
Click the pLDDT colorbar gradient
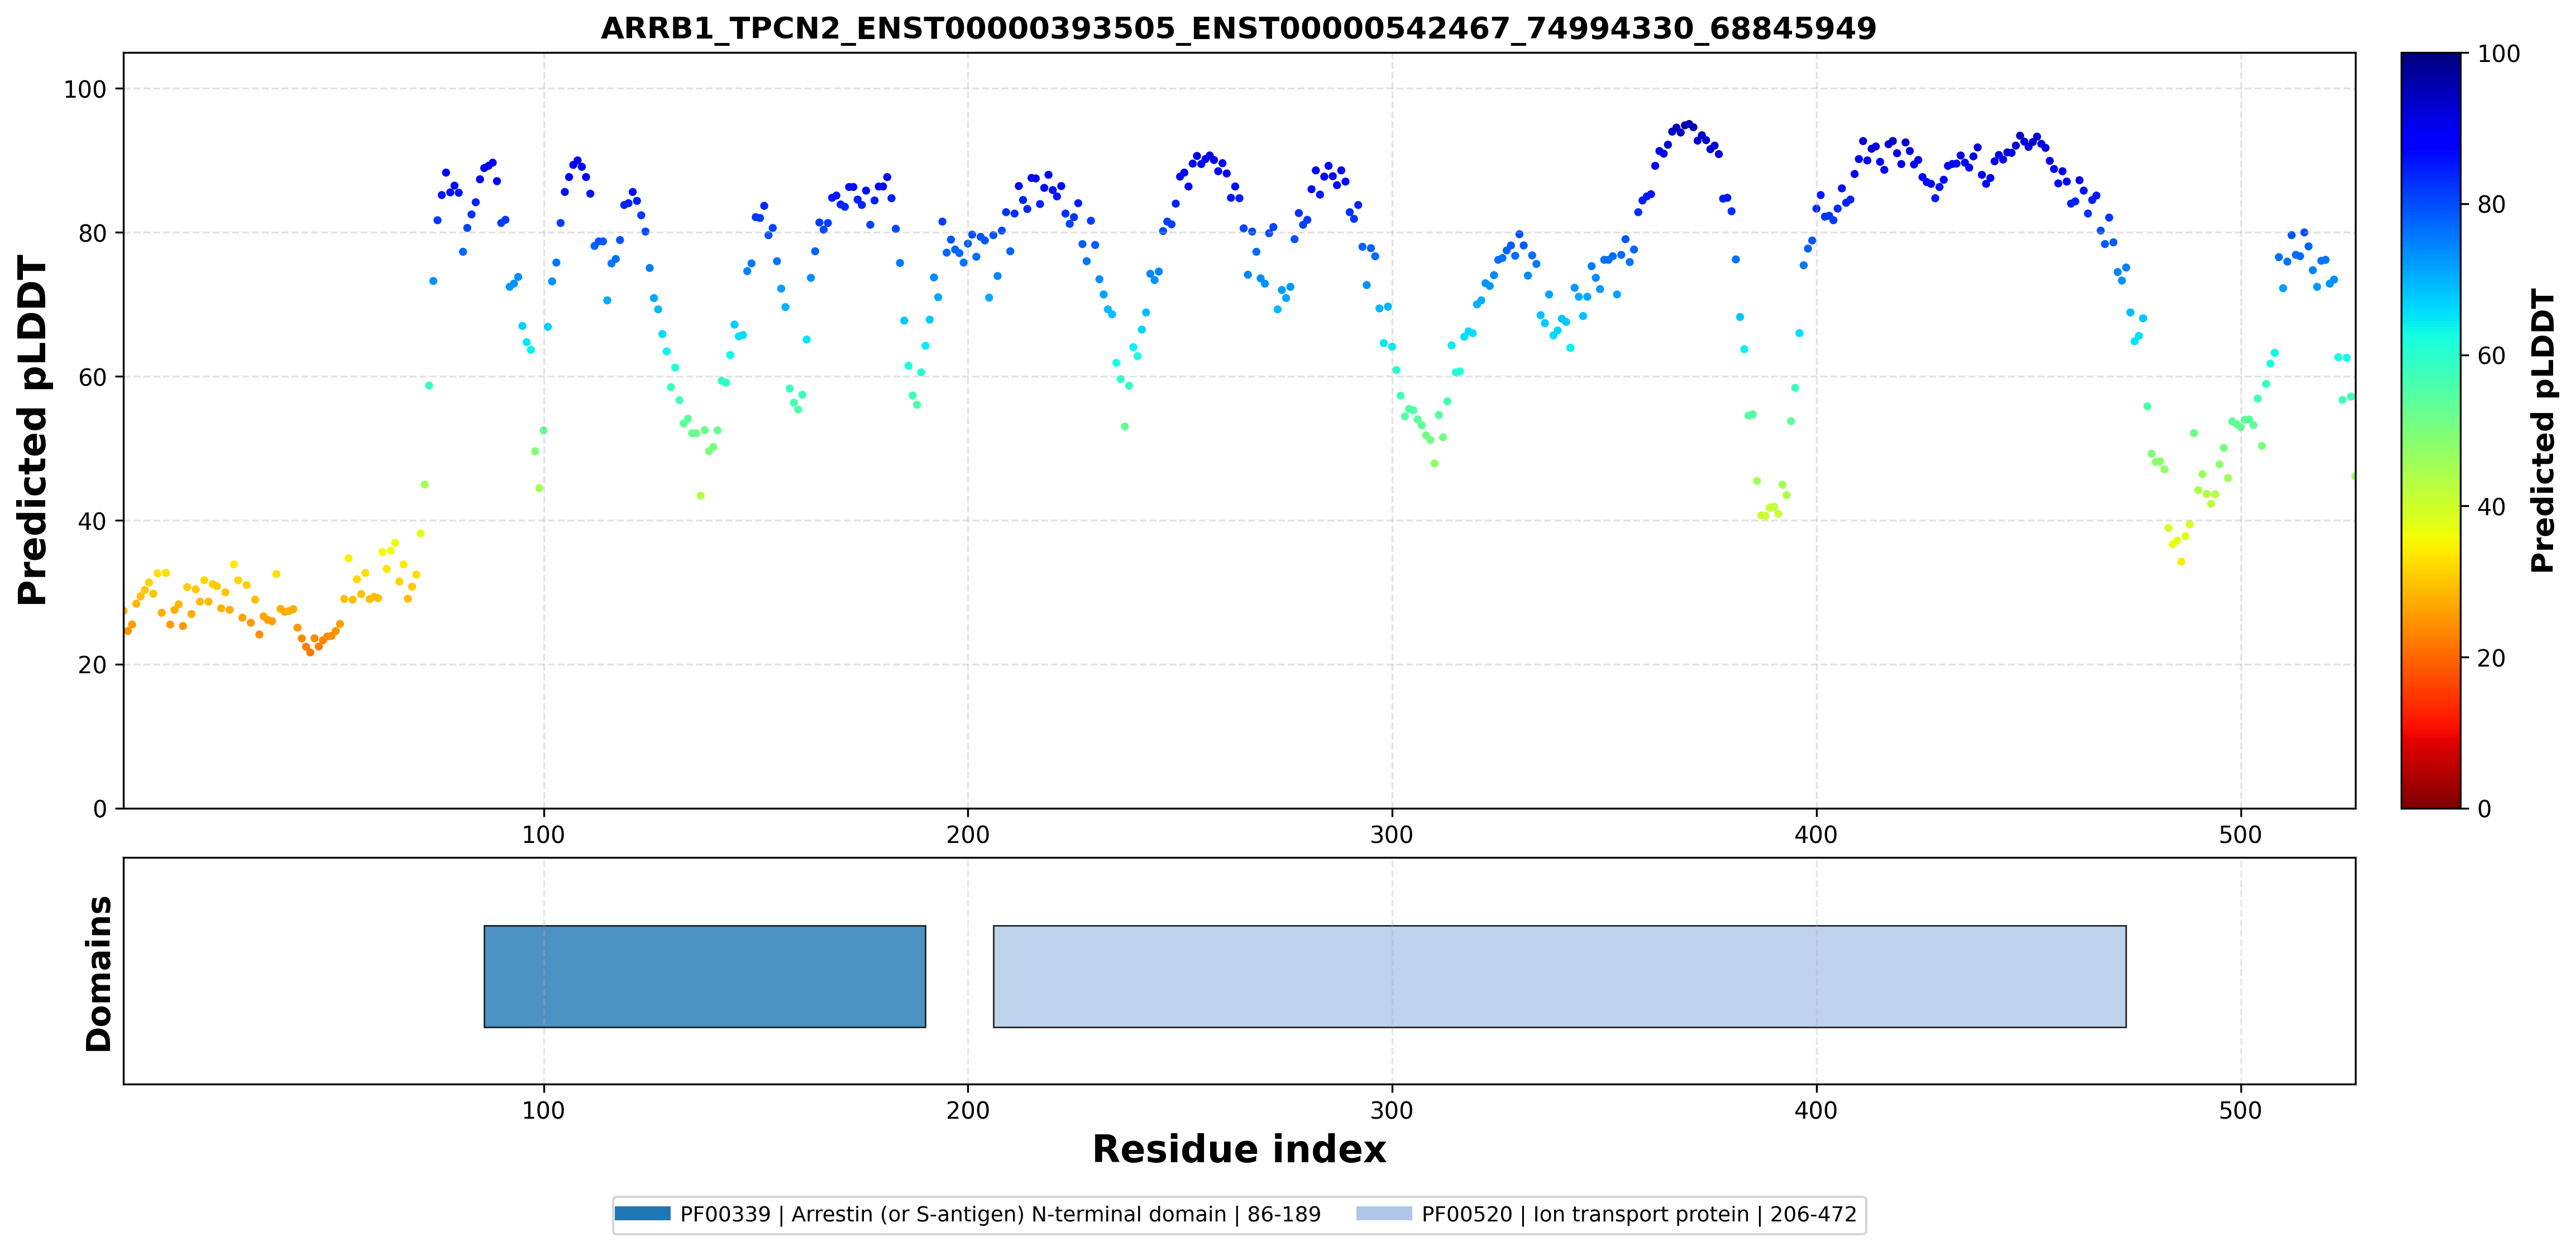[2430, 430]
